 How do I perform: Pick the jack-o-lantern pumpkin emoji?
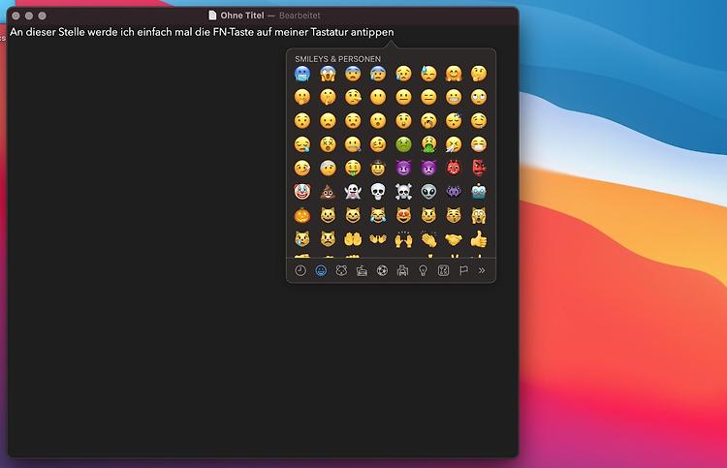click(x=302, y=215)
